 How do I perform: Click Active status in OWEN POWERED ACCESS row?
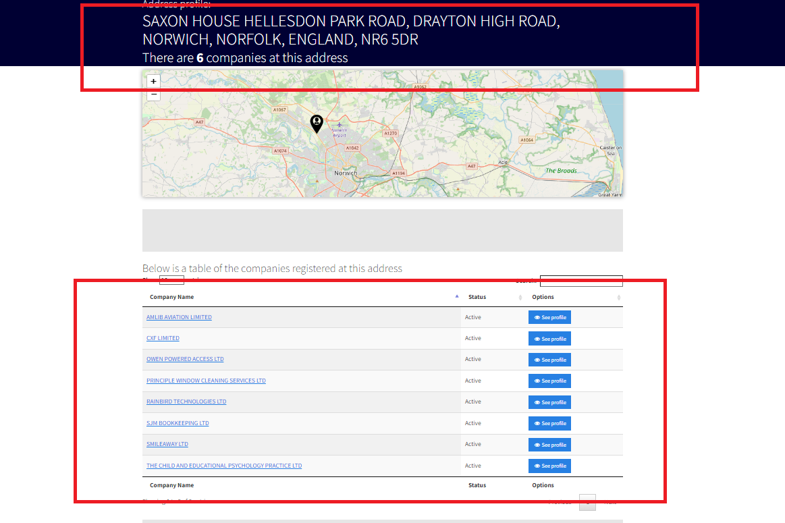click(x=472, y=359)
